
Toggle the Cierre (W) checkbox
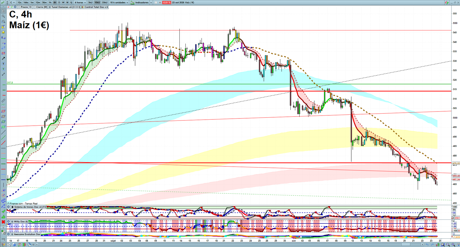(x=34, y=7)
